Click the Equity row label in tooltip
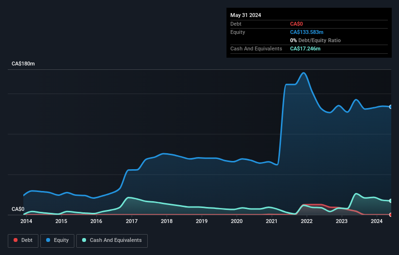This screenshot has width=399, height=255. coord(238,32)
